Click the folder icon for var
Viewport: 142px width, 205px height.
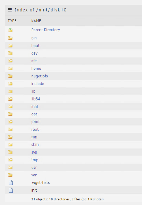tap(10, 175)
